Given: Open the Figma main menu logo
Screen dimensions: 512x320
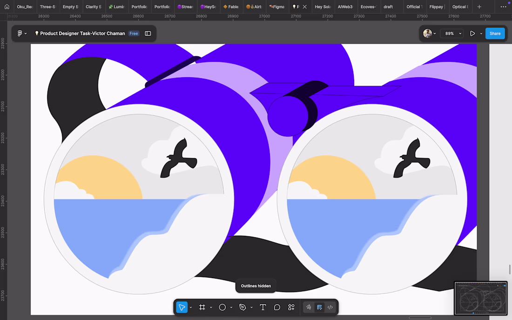Looking at the screenshot, I should click(20, 33).
